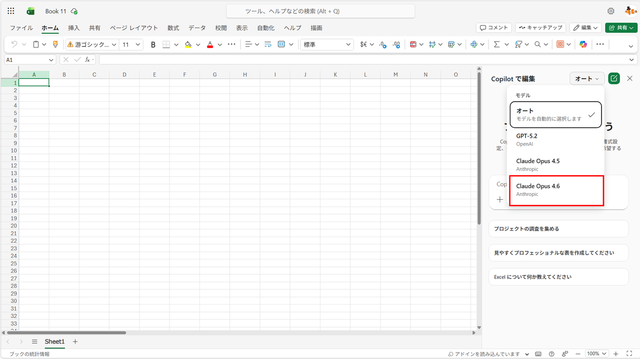Open the font name dropdown

point(114,45)
